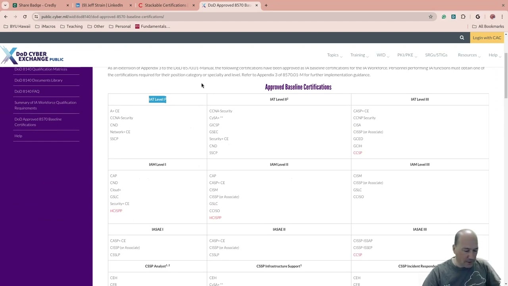
Task: Click Cloud+ under IAM Level I
Action: coord(115,190)
